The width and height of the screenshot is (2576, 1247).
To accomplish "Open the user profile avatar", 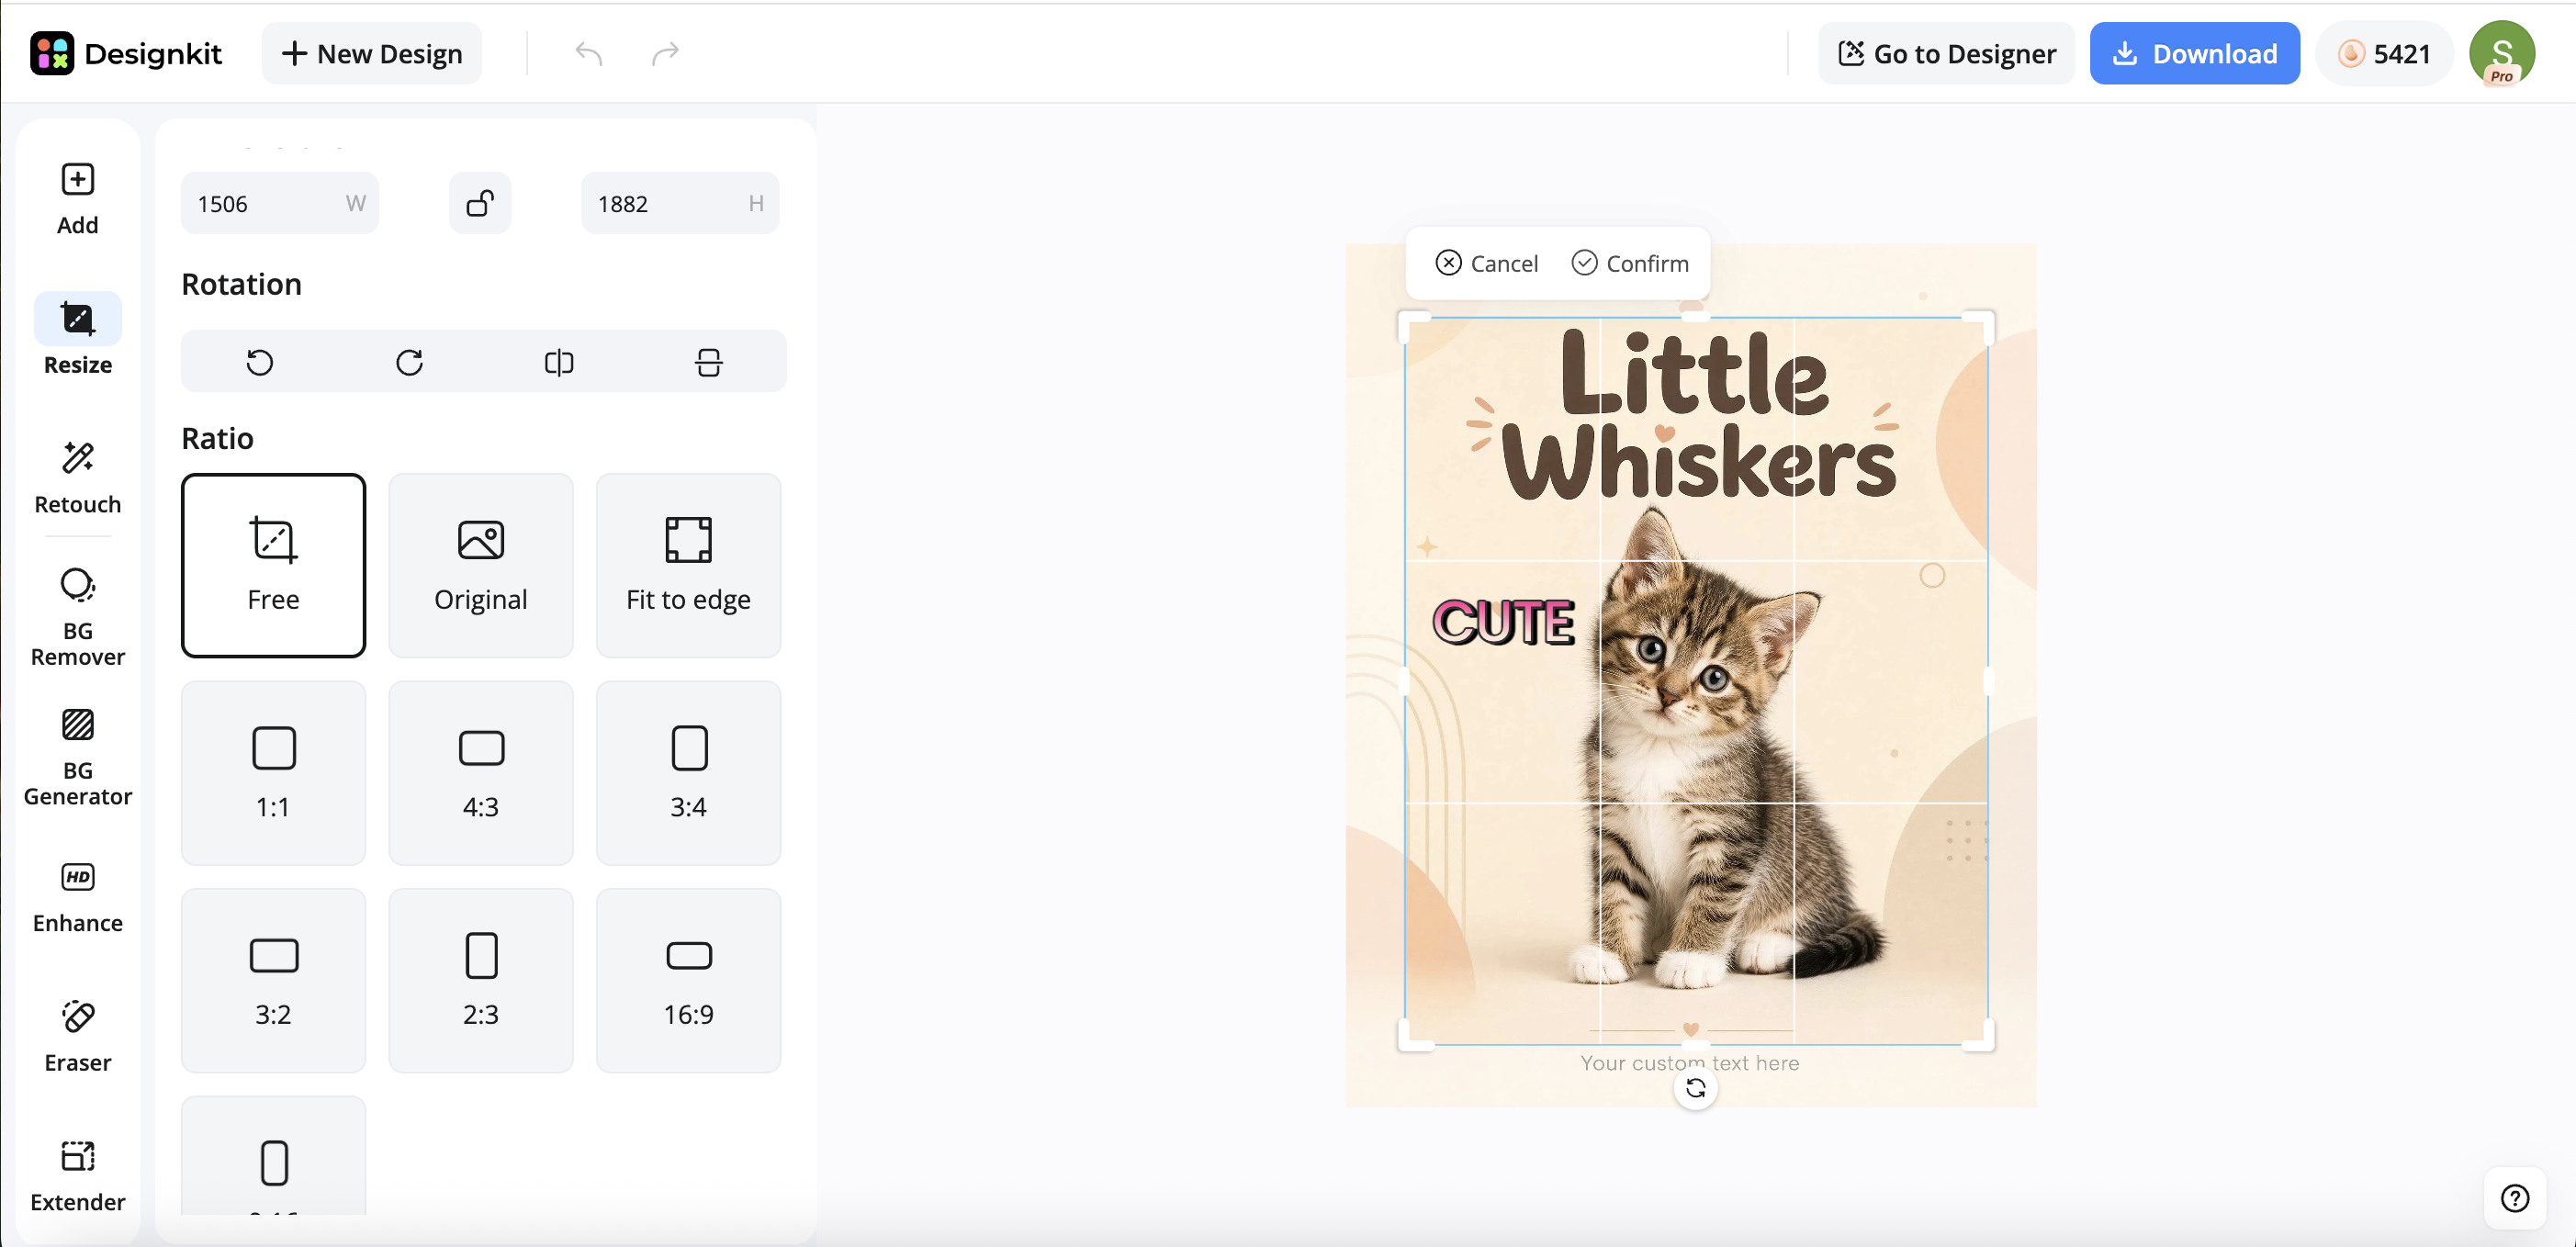I will point(2502,53).
